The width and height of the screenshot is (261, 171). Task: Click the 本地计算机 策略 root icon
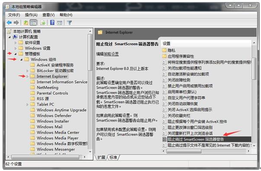(9, 31)
